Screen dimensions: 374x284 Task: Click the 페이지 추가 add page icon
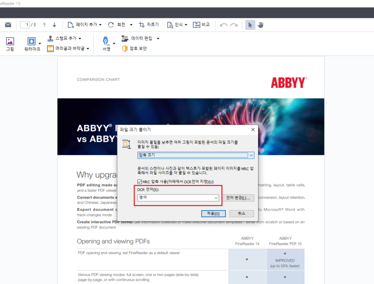tap(71, 25)
